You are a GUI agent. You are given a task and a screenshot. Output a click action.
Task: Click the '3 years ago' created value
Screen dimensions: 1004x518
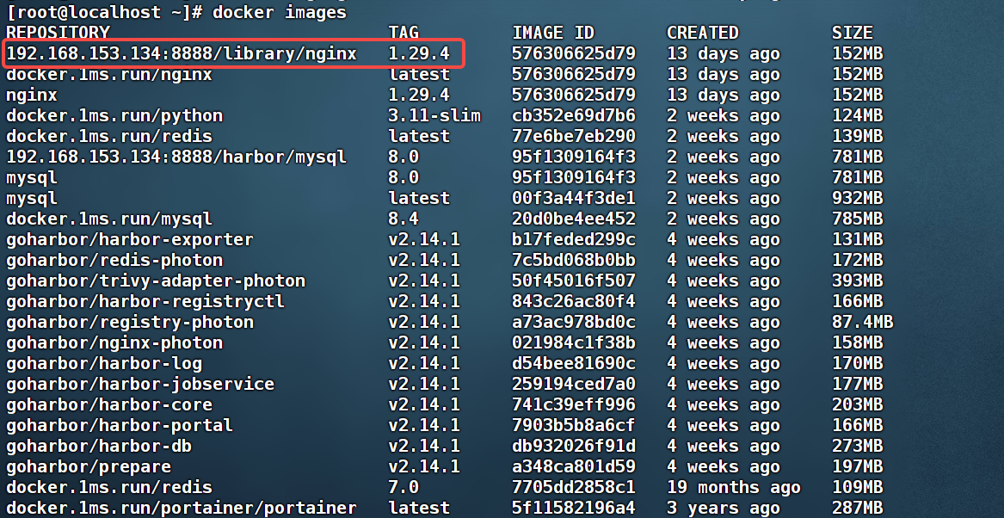click(x=723, y=508)
